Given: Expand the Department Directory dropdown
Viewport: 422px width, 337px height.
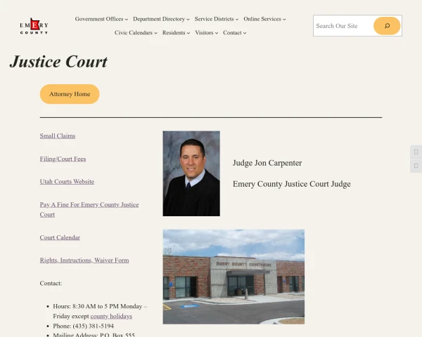Looking at the screenshot, I should [161, 19].
